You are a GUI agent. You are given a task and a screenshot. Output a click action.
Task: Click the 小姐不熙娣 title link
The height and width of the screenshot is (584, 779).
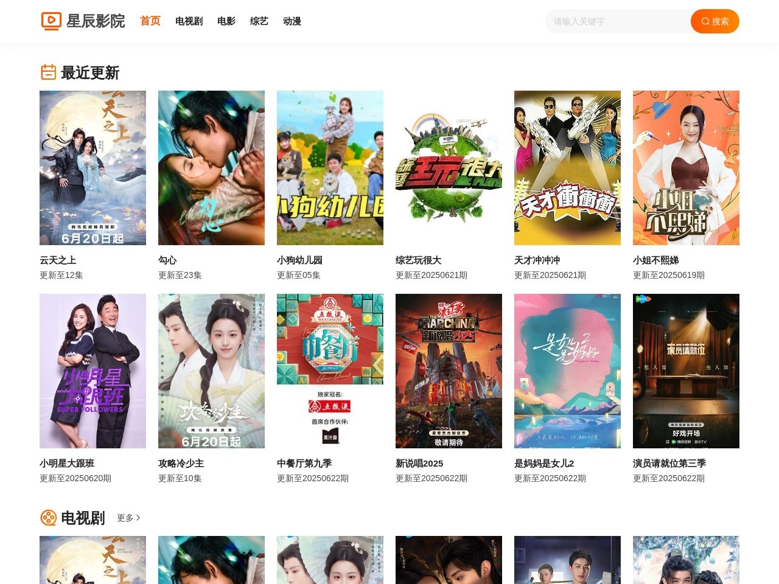(655, 260)
